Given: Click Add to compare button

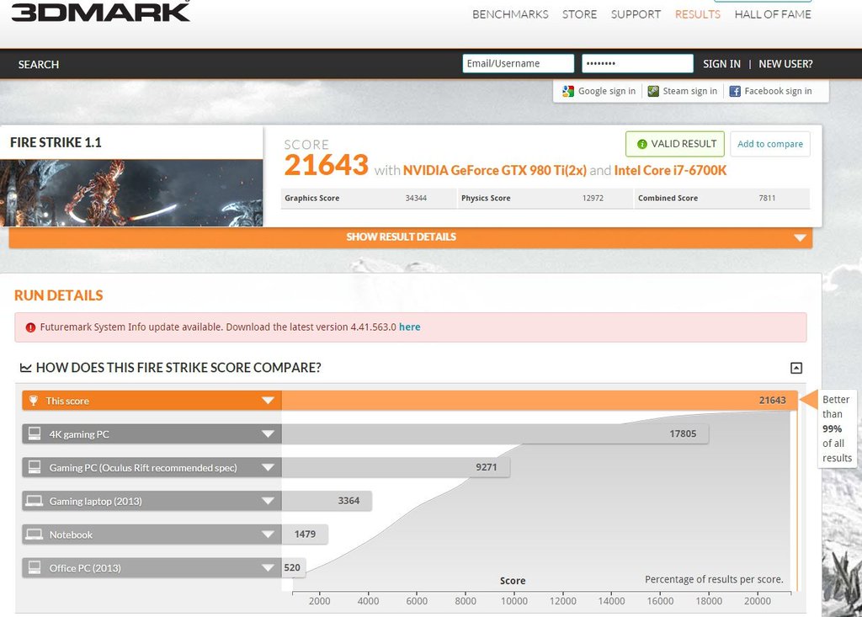Looking at the screenshot, I should [x=770, y=144].
